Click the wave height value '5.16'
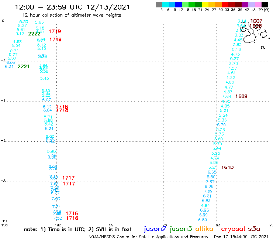273x240 pixels. tap(236, 49)
